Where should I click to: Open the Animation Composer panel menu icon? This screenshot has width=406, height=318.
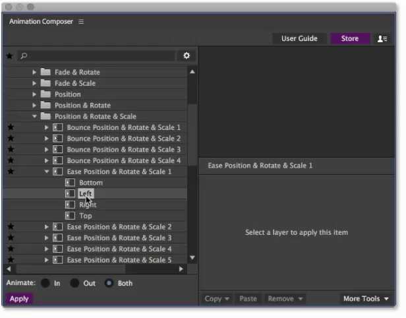(x=81, y=22)
